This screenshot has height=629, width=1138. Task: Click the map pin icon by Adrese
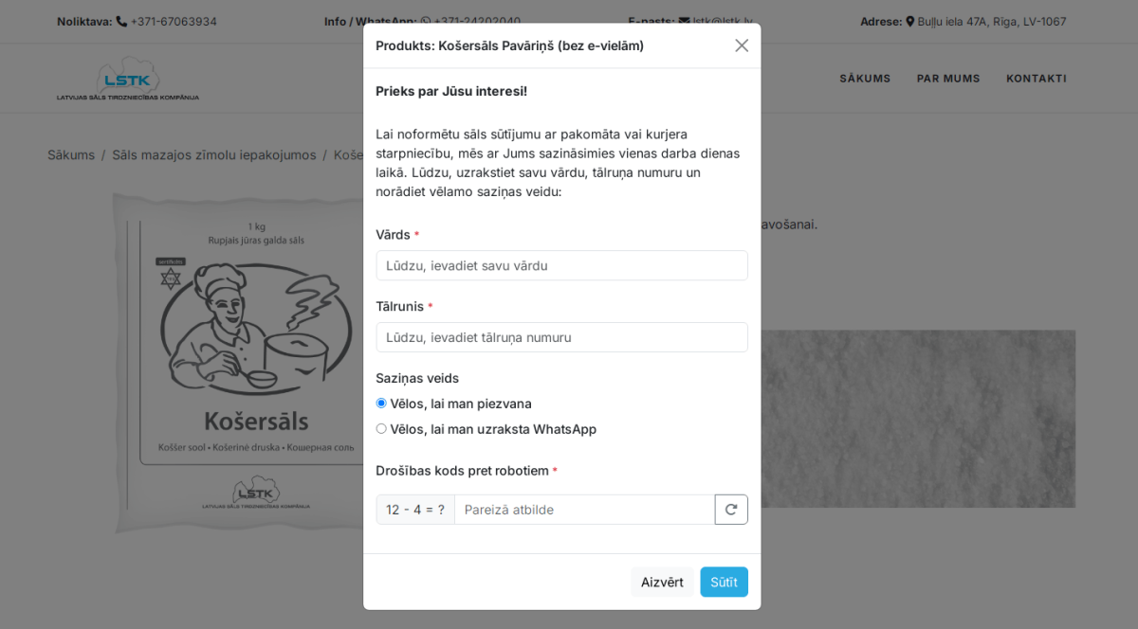tap(910, 22)
